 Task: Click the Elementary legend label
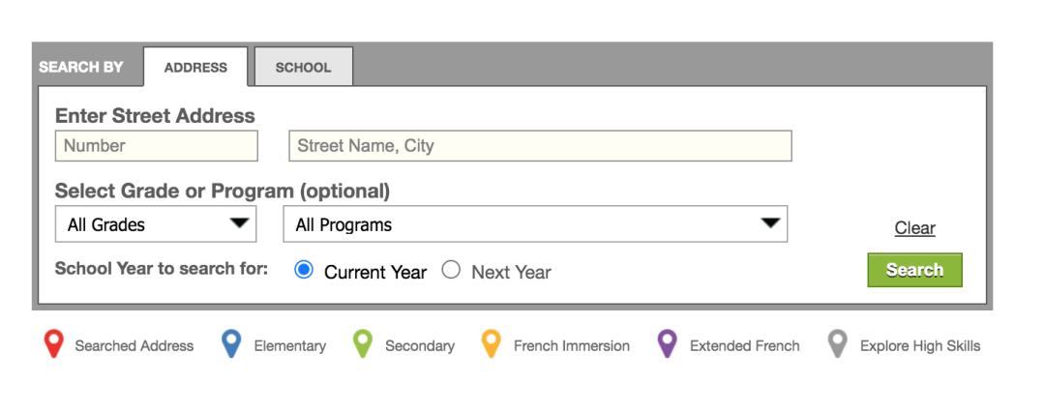click(290, 345)
